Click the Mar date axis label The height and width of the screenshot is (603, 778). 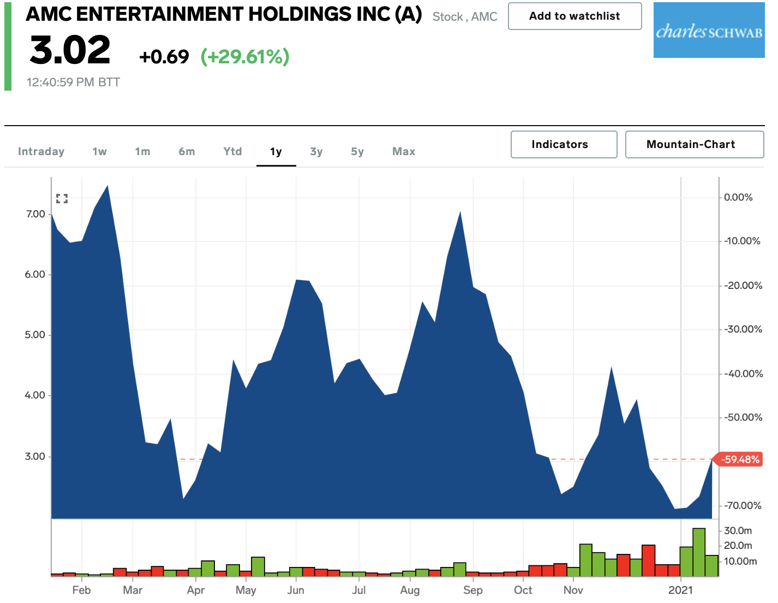(133, 590)
